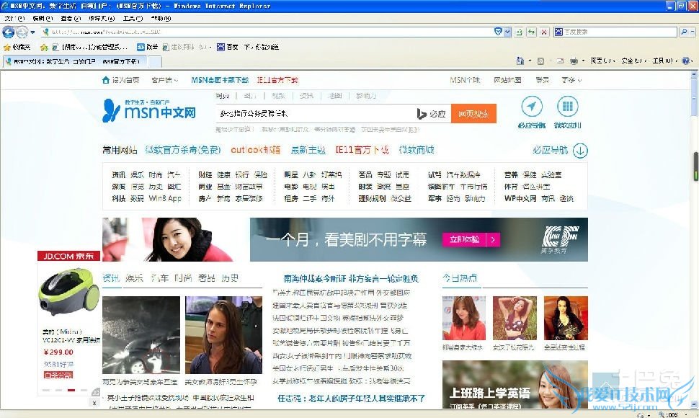Expand the address bar history dropdown
Image resolution: width=699 pixels, height=418 pixels.
coord(507,32)
